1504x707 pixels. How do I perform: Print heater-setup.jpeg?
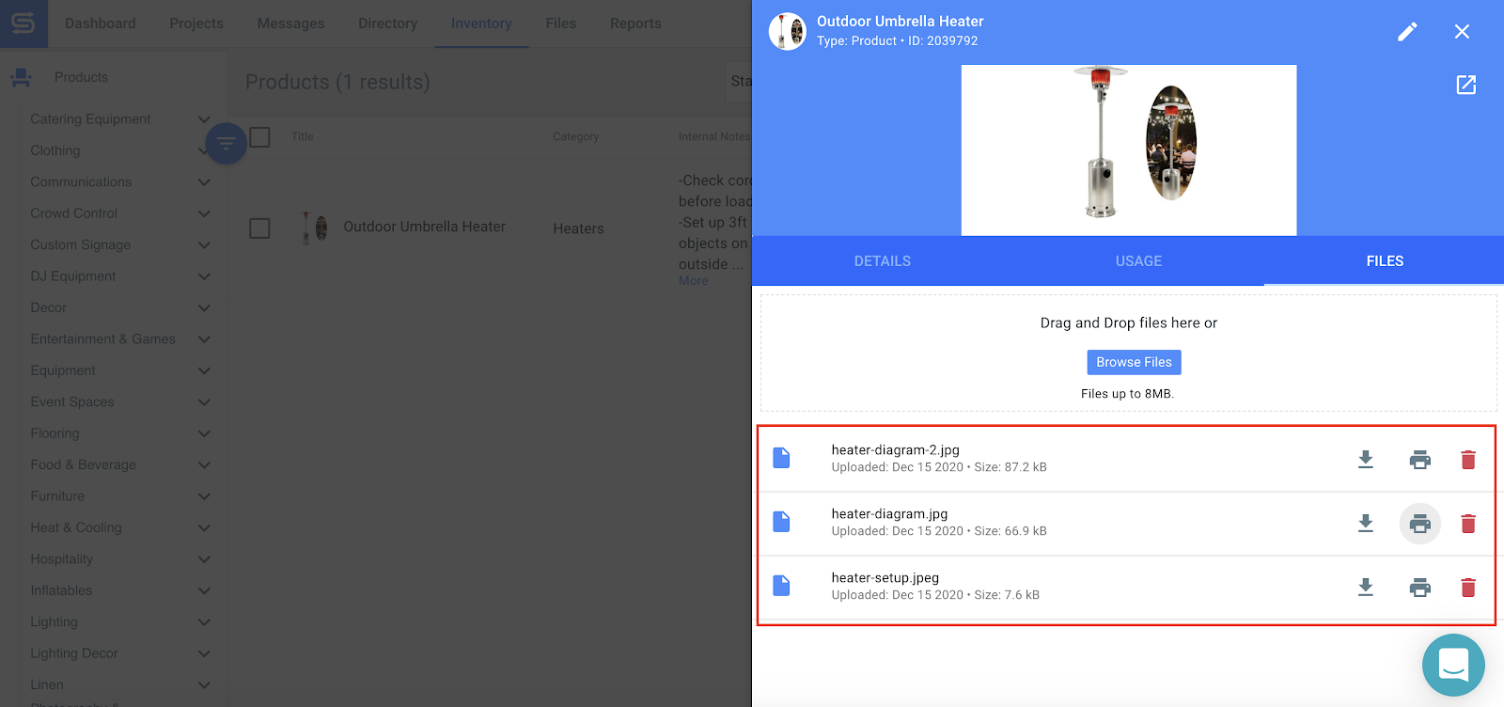[1420, 588]
